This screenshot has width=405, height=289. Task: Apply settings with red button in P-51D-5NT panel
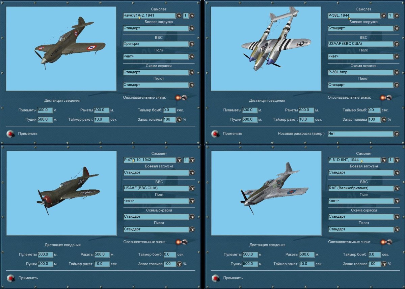216,278
